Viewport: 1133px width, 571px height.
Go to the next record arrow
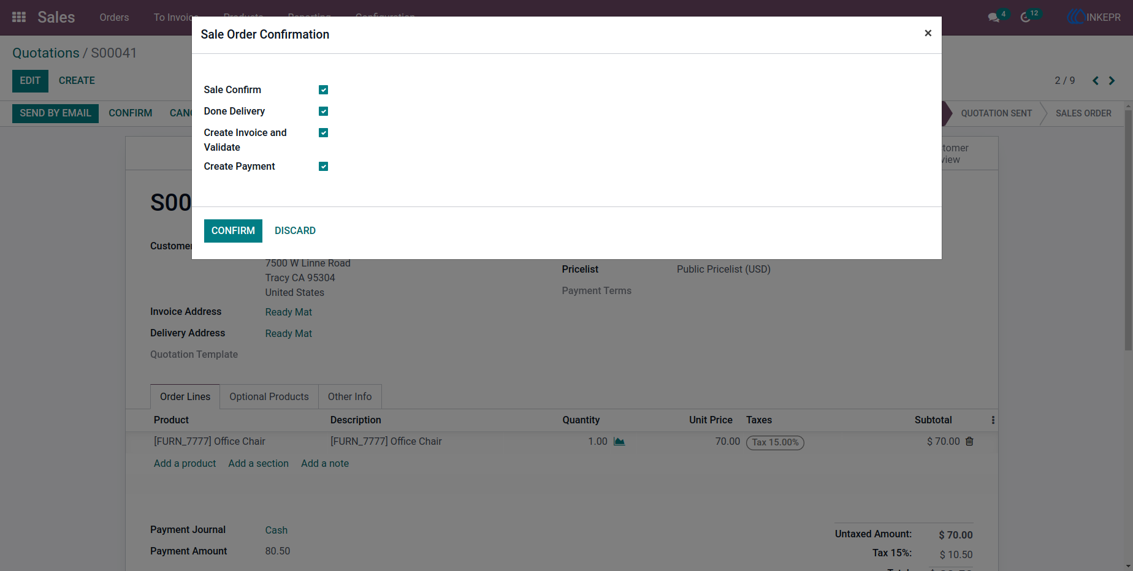click(x=1112, y=81)
